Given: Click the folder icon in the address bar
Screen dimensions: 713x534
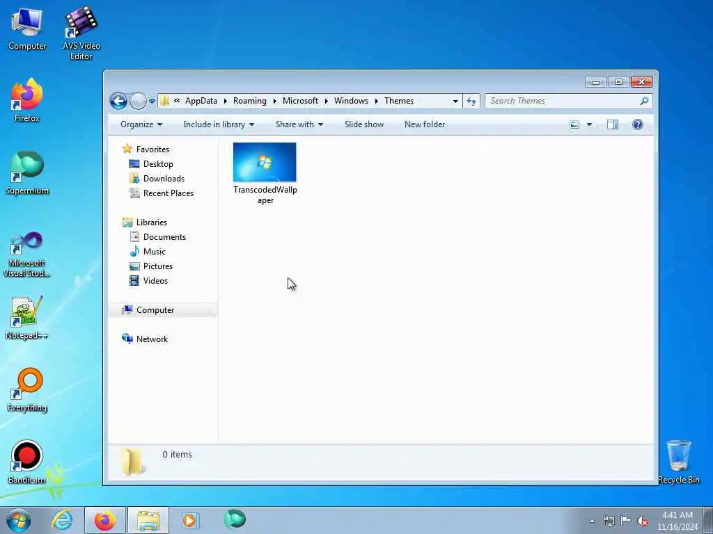Looking at the screenshot, I should coord(165,101).
